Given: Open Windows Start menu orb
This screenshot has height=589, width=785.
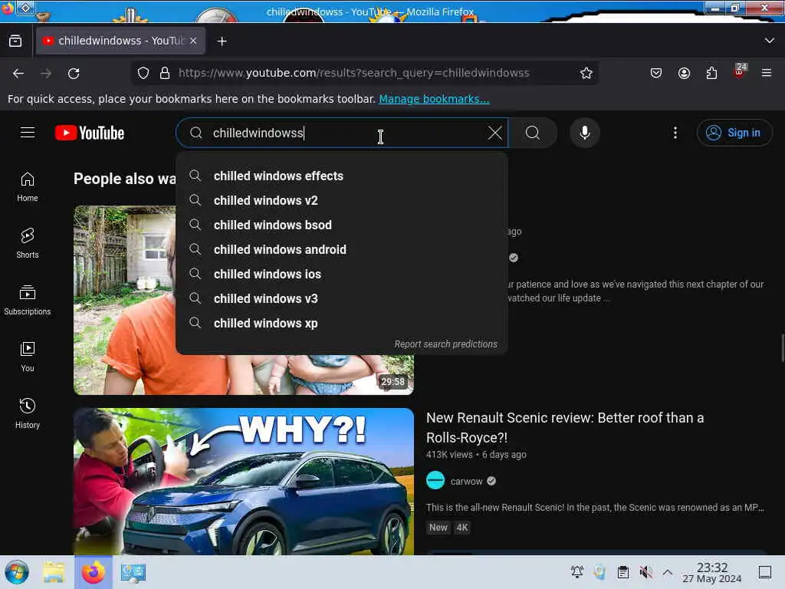Looking at the screenshot, I should pos(17,572).
